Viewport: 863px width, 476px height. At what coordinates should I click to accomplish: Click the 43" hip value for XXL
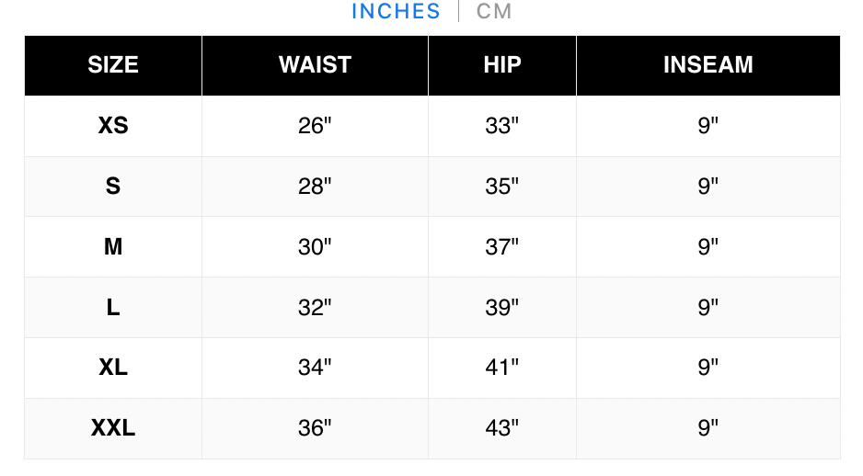tap(502, 427)
